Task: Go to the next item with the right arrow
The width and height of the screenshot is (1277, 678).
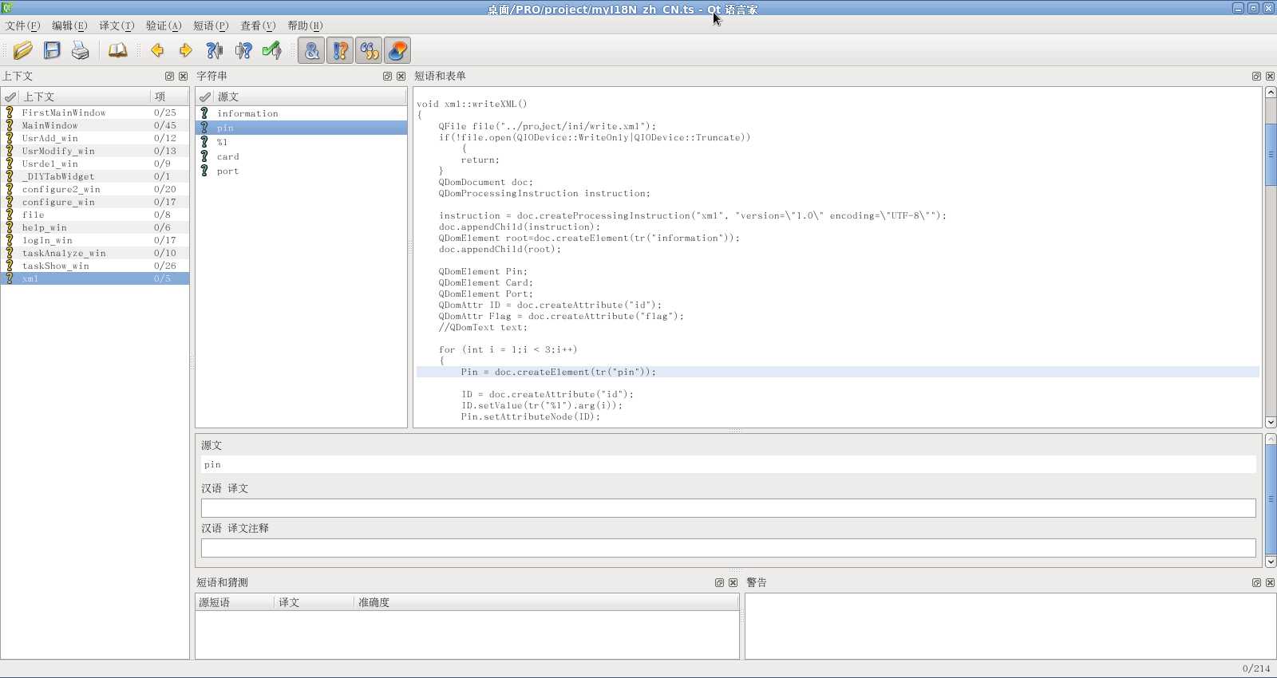Action: click(186, 50)
